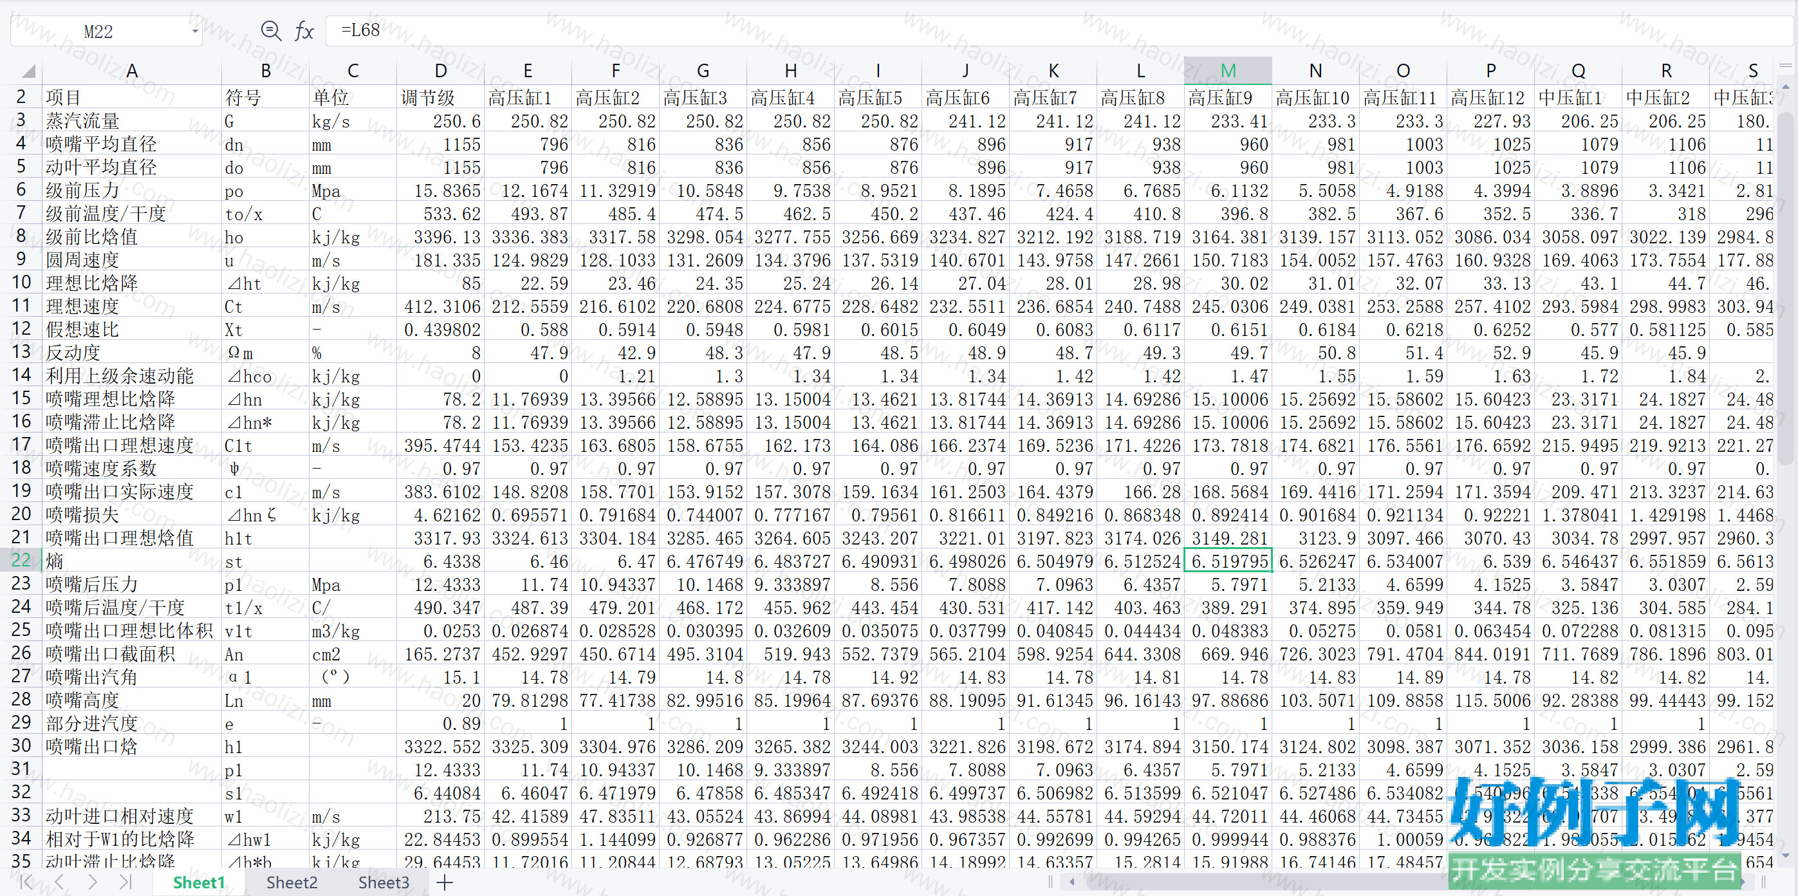Select cell 533.62 in row 7
This screenshot has height=896, width=1798.
coord(440,213)
